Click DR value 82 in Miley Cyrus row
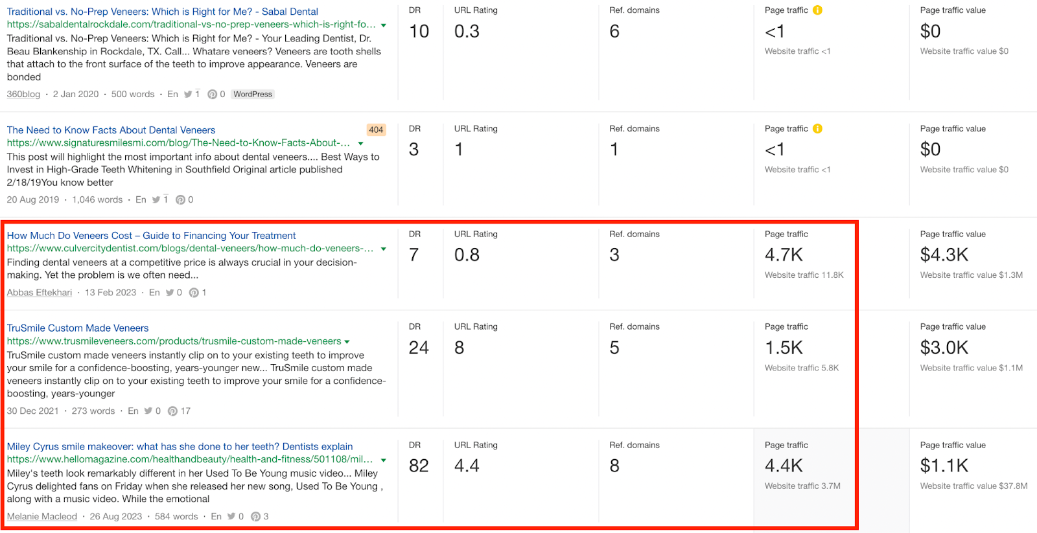The width and height of the screenshot is (1037, 533). pos(419,466)
